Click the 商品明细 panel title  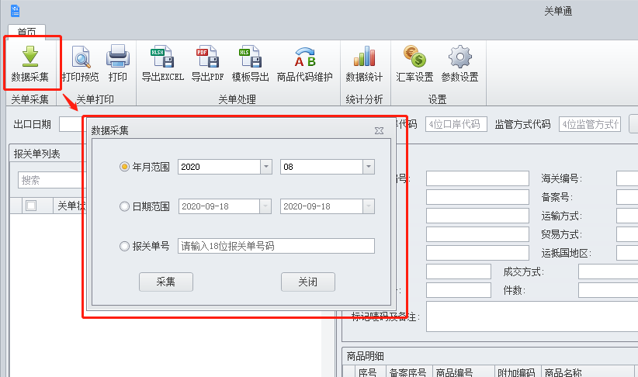(366, 356)
